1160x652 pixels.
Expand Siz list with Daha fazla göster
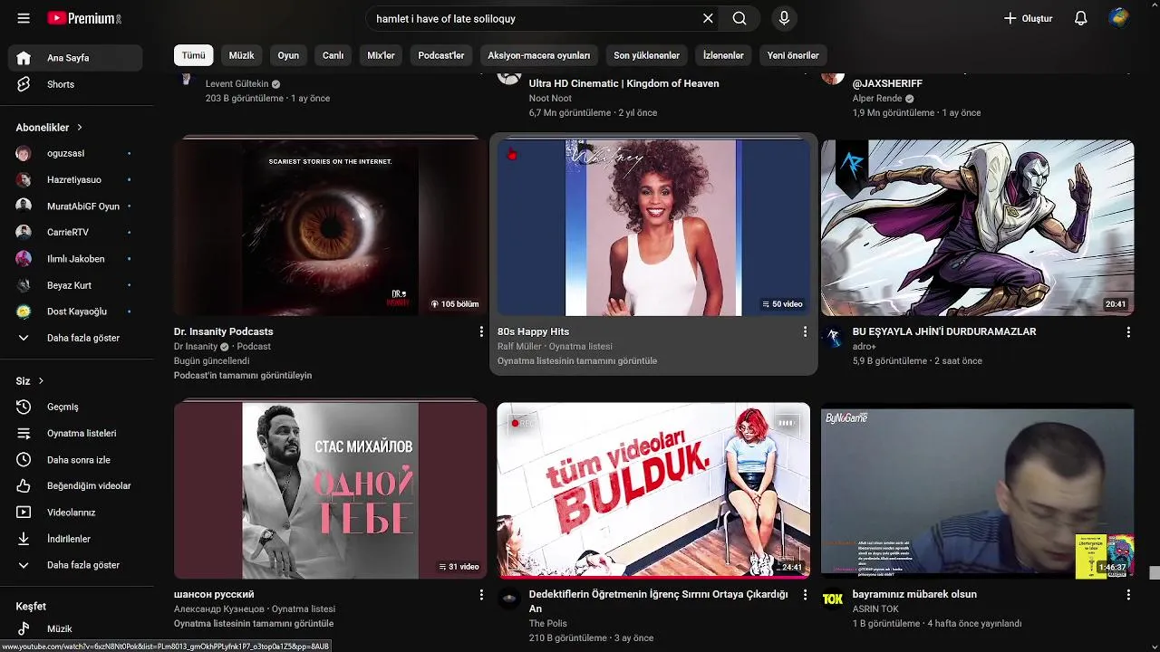(76, 565)
